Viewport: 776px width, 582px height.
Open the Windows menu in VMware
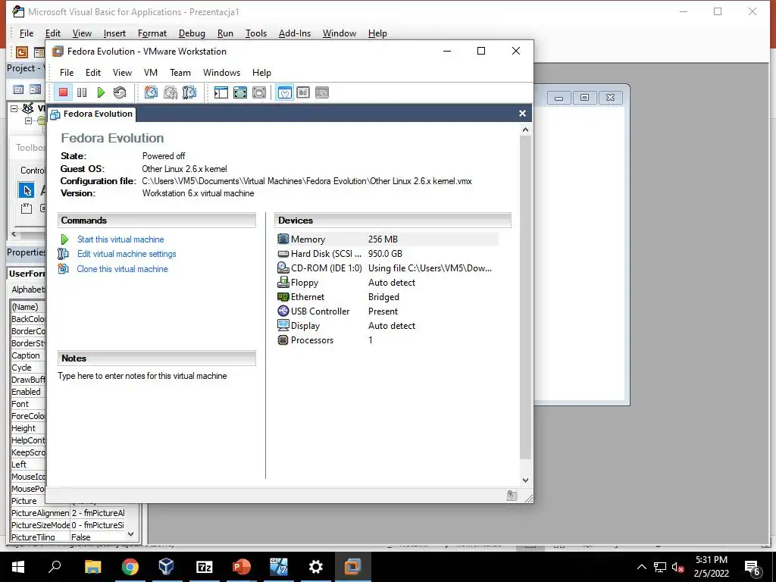click(221, 73)
